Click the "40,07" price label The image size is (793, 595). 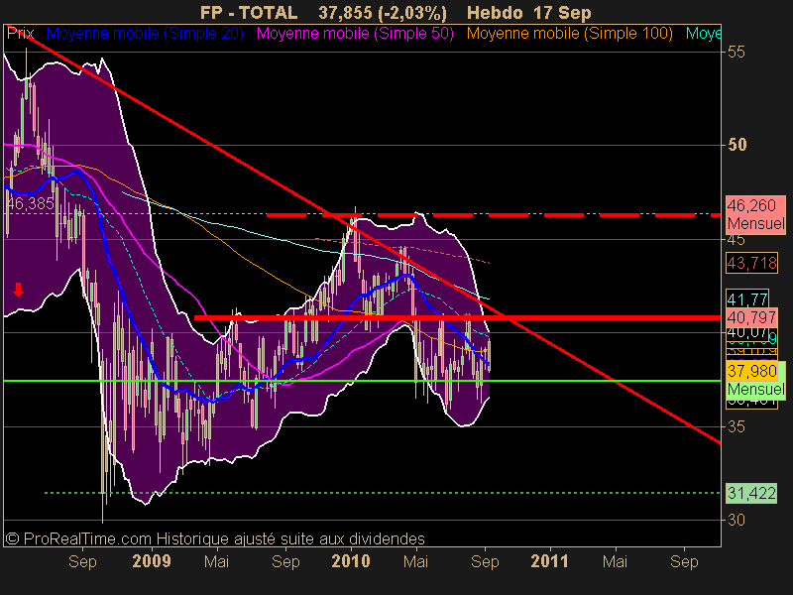pyautogui.click(x=747, y=332)
